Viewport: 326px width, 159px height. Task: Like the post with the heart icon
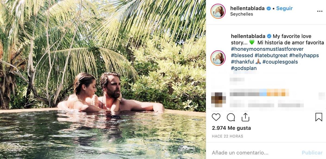[216, 117]
